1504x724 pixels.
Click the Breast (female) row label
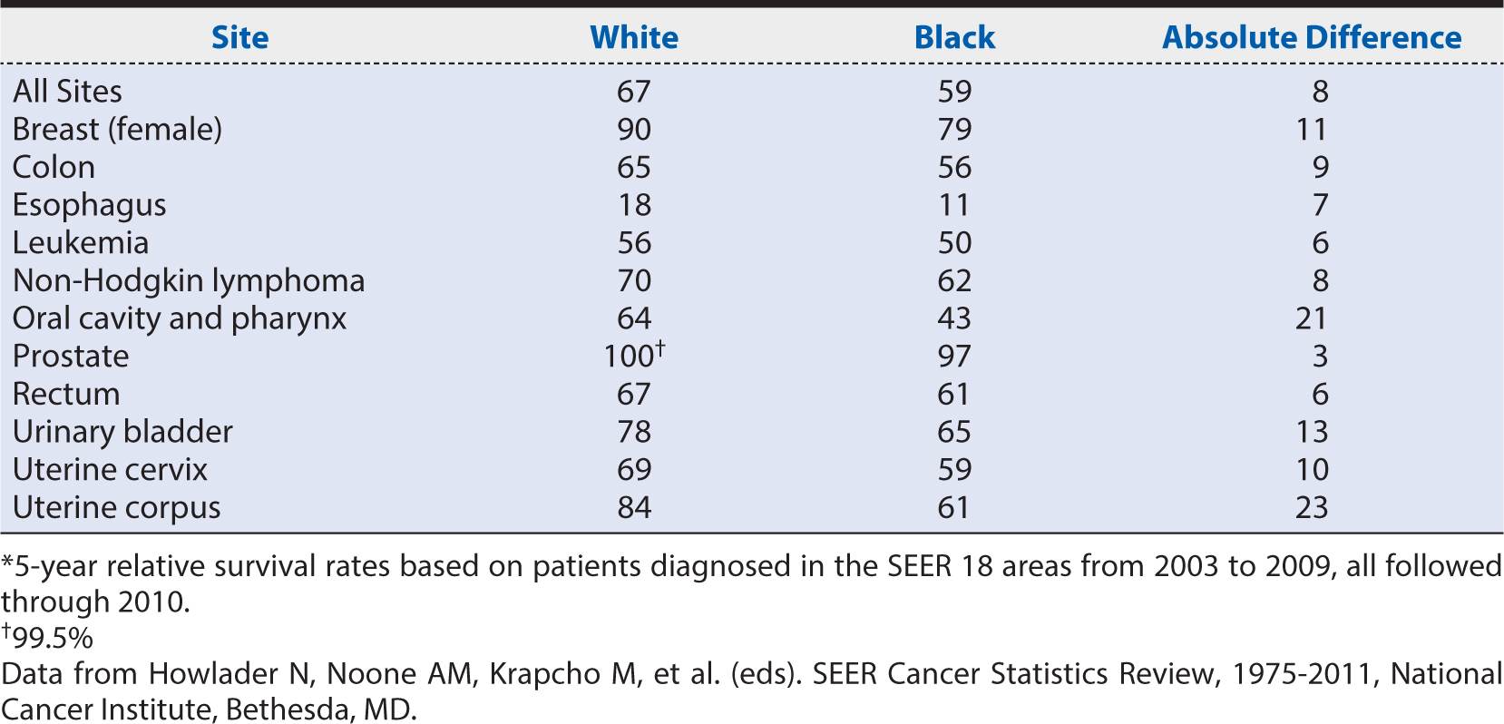click(117, 129)
